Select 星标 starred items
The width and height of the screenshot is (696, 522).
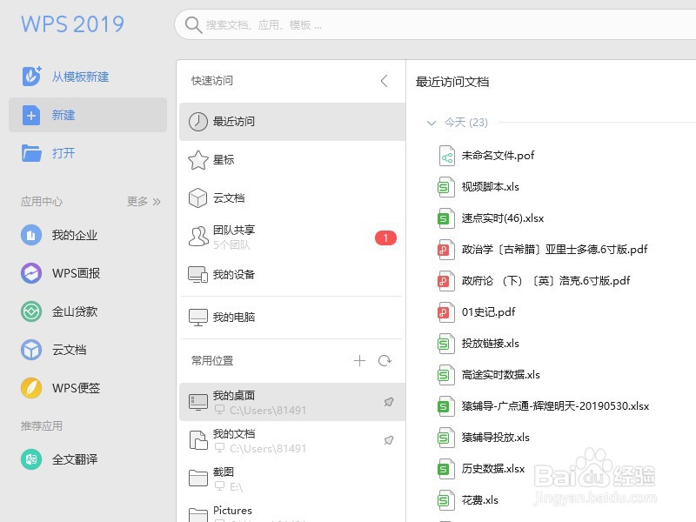coord(292,160)
